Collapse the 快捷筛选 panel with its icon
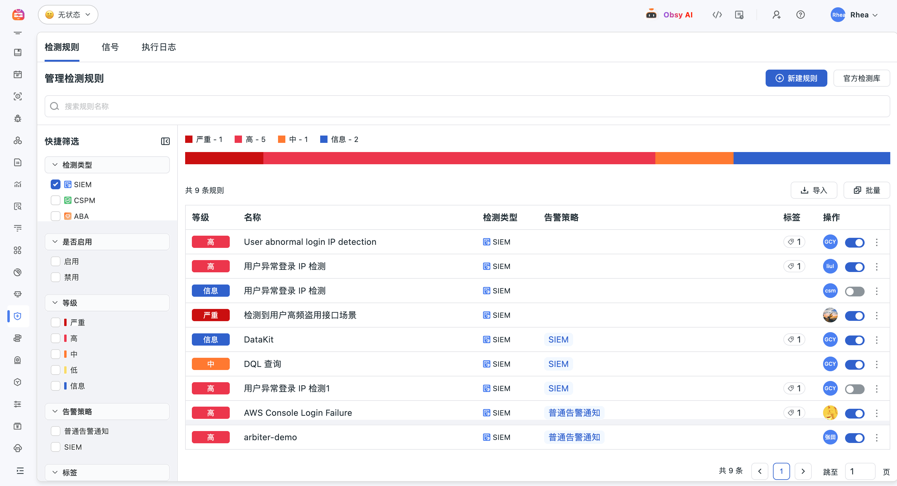The width and height of the screenshot is (897, 486). click(x=165, y=141)
